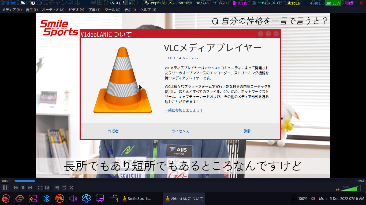The height and width of the screenshot is (205, 366).
Task: Close the VideoLANについて dialog
Action: 276,34
